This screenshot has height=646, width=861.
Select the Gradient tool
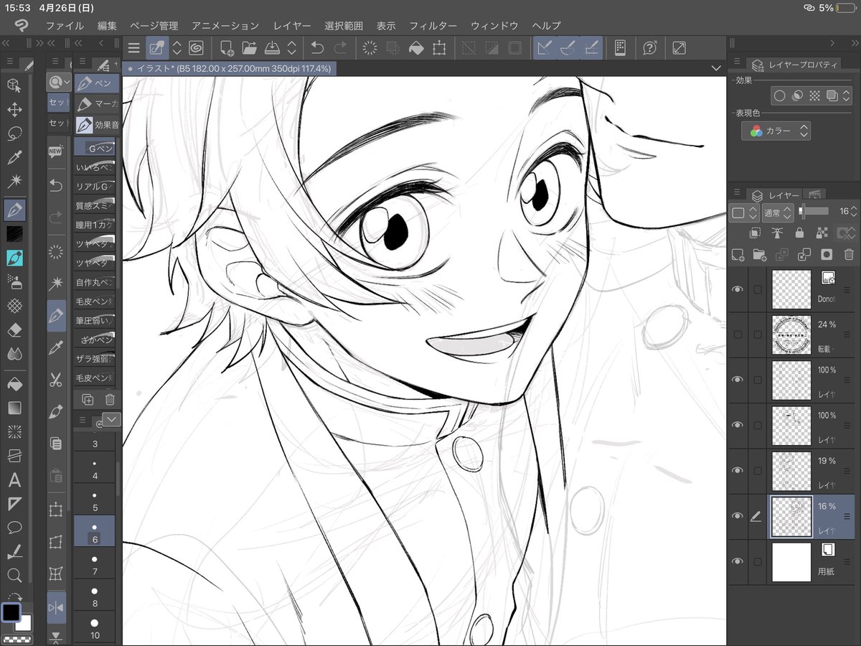pyautogui.click(x=14, y=408)
